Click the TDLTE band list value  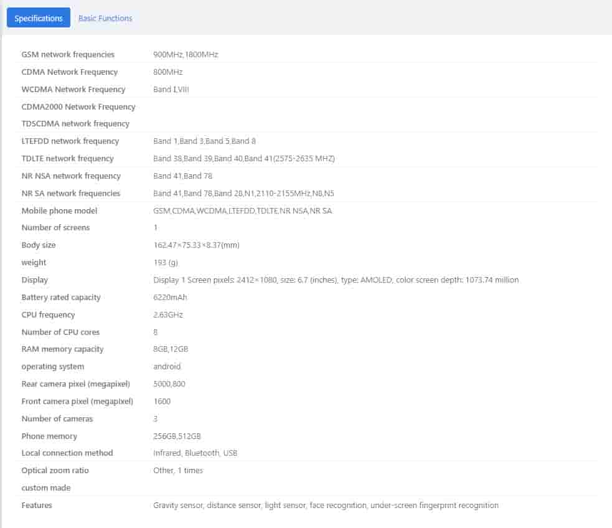pos(244,159)
